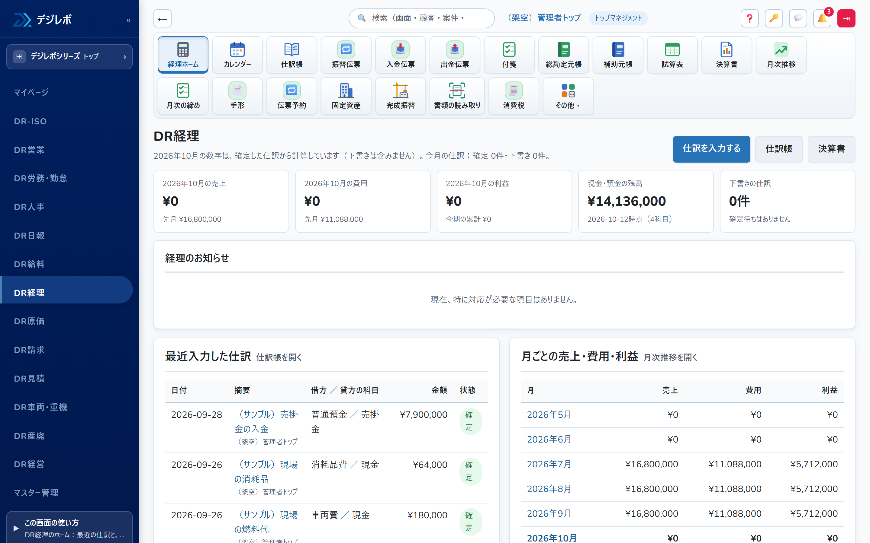Click the 決算書 button beside 仕訳帳
Viewport: 870px width, 543px height.
click(831, 149)
